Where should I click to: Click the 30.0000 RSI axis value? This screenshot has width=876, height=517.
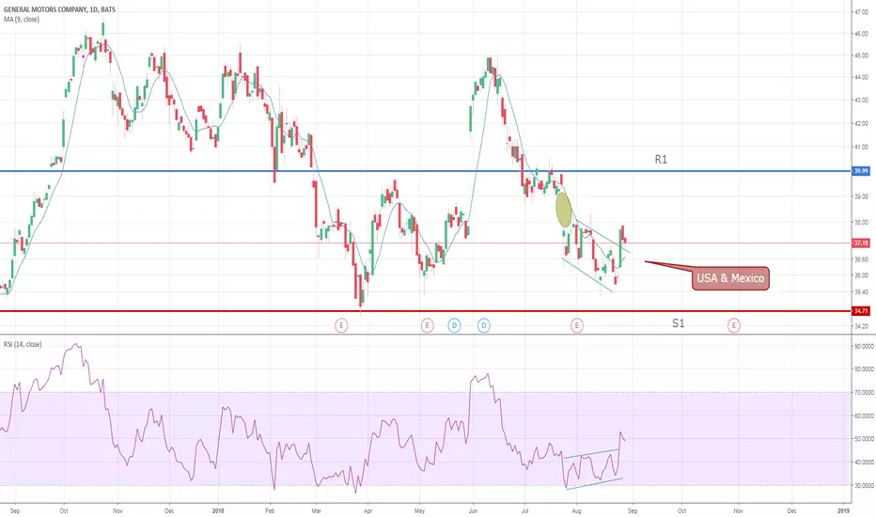pyautogui.click(x=864, y=486)
